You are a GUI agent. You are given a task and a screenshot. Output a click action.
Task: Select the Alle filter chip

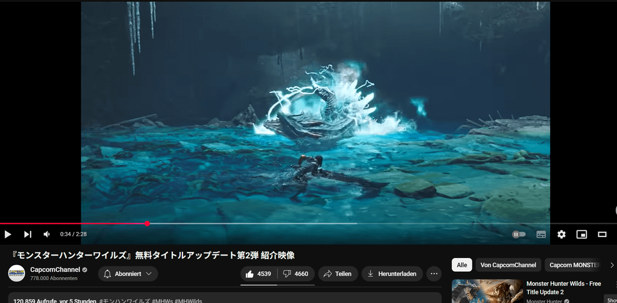[462, 265]
